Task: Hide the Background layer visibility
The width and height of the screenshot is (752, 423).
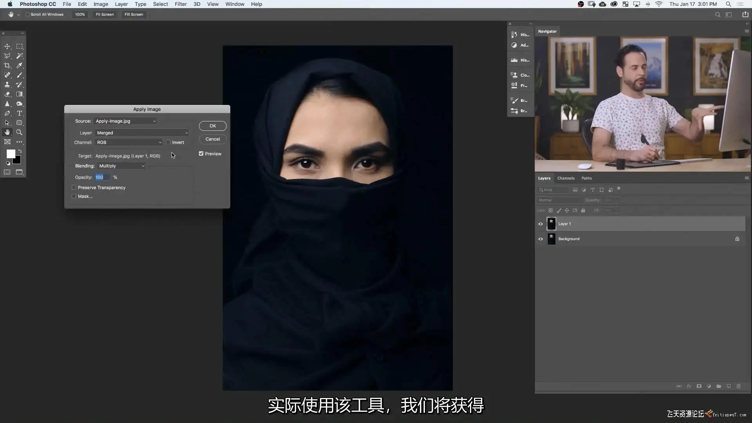Action: pos(540,239)
